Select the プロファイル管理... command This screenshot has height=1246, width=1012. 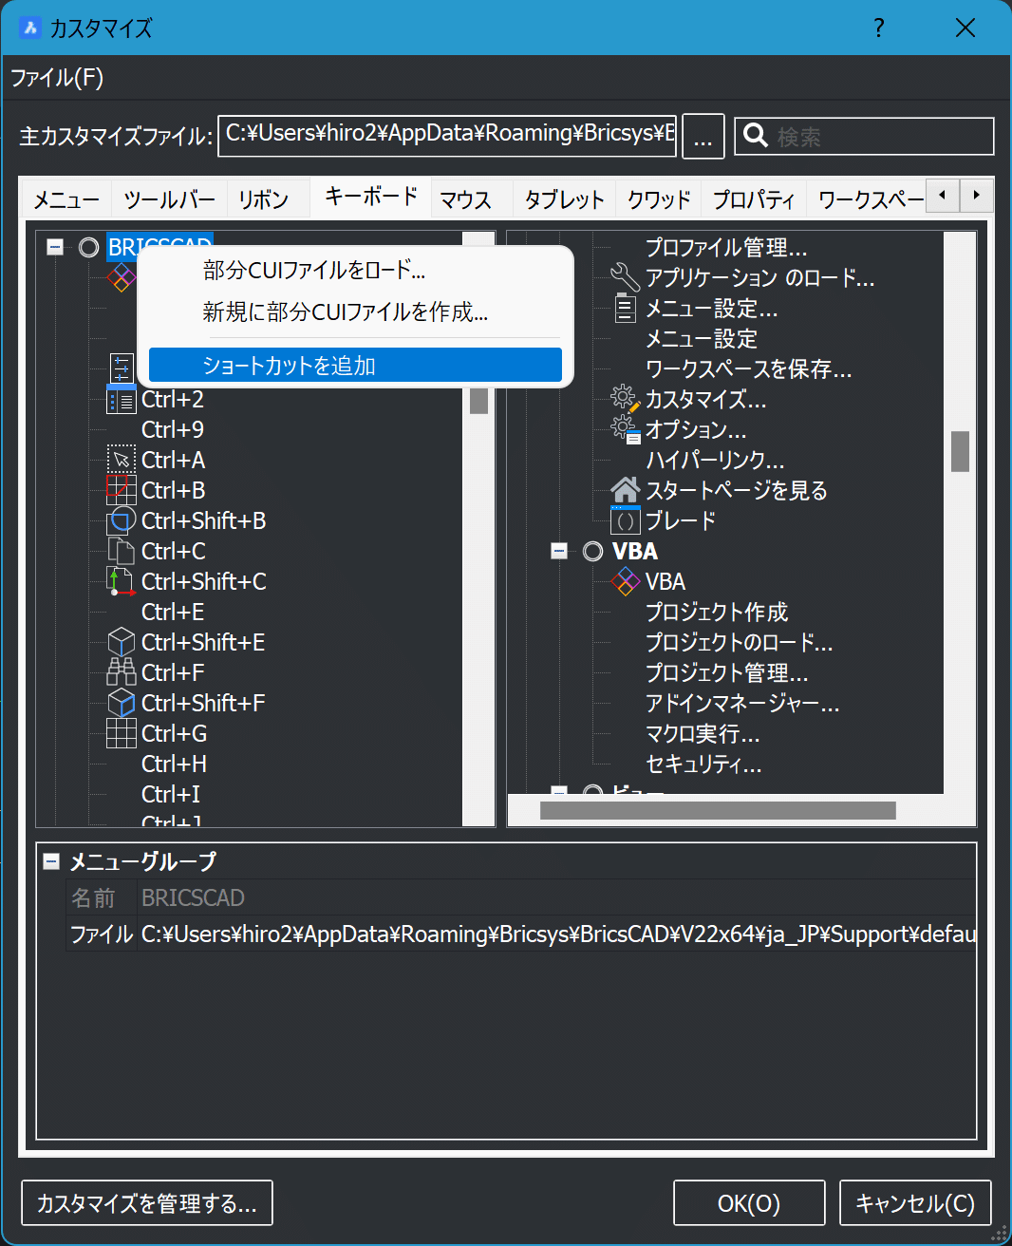(726, 247)
